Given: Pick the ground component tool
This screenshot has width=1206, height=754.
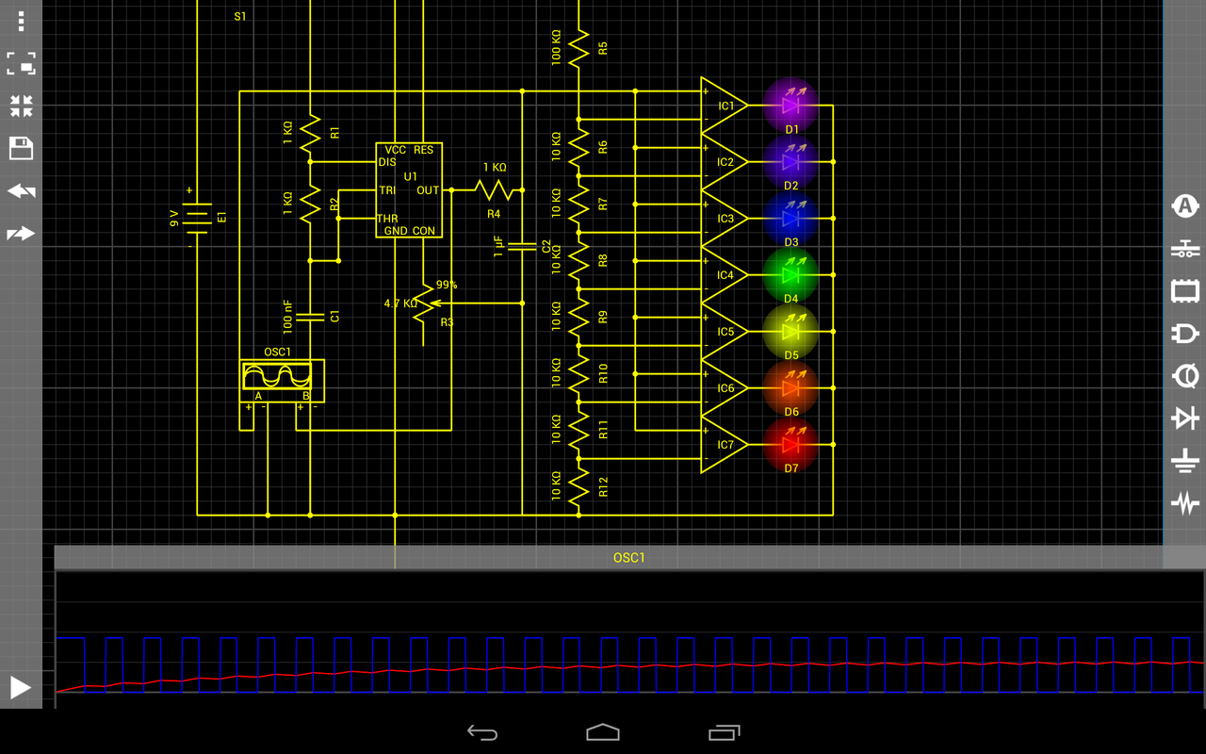Looking at the screenshot, I should [x=1185, y=461].
